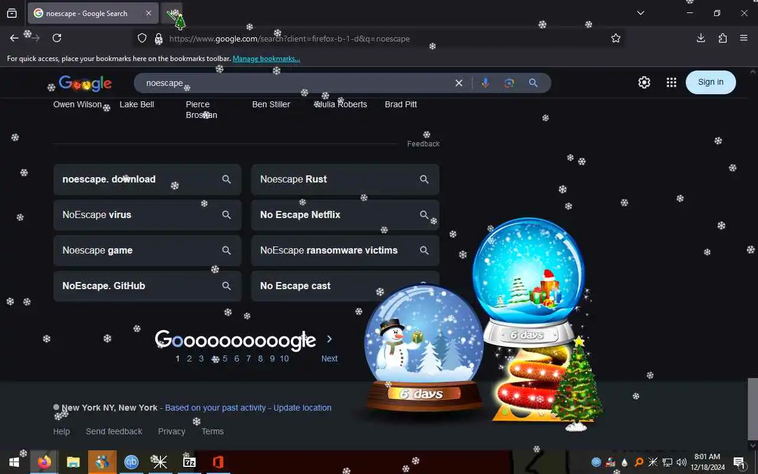Open Google quick settings gear
Screen dimensions: 758x474
pos(644,82)
